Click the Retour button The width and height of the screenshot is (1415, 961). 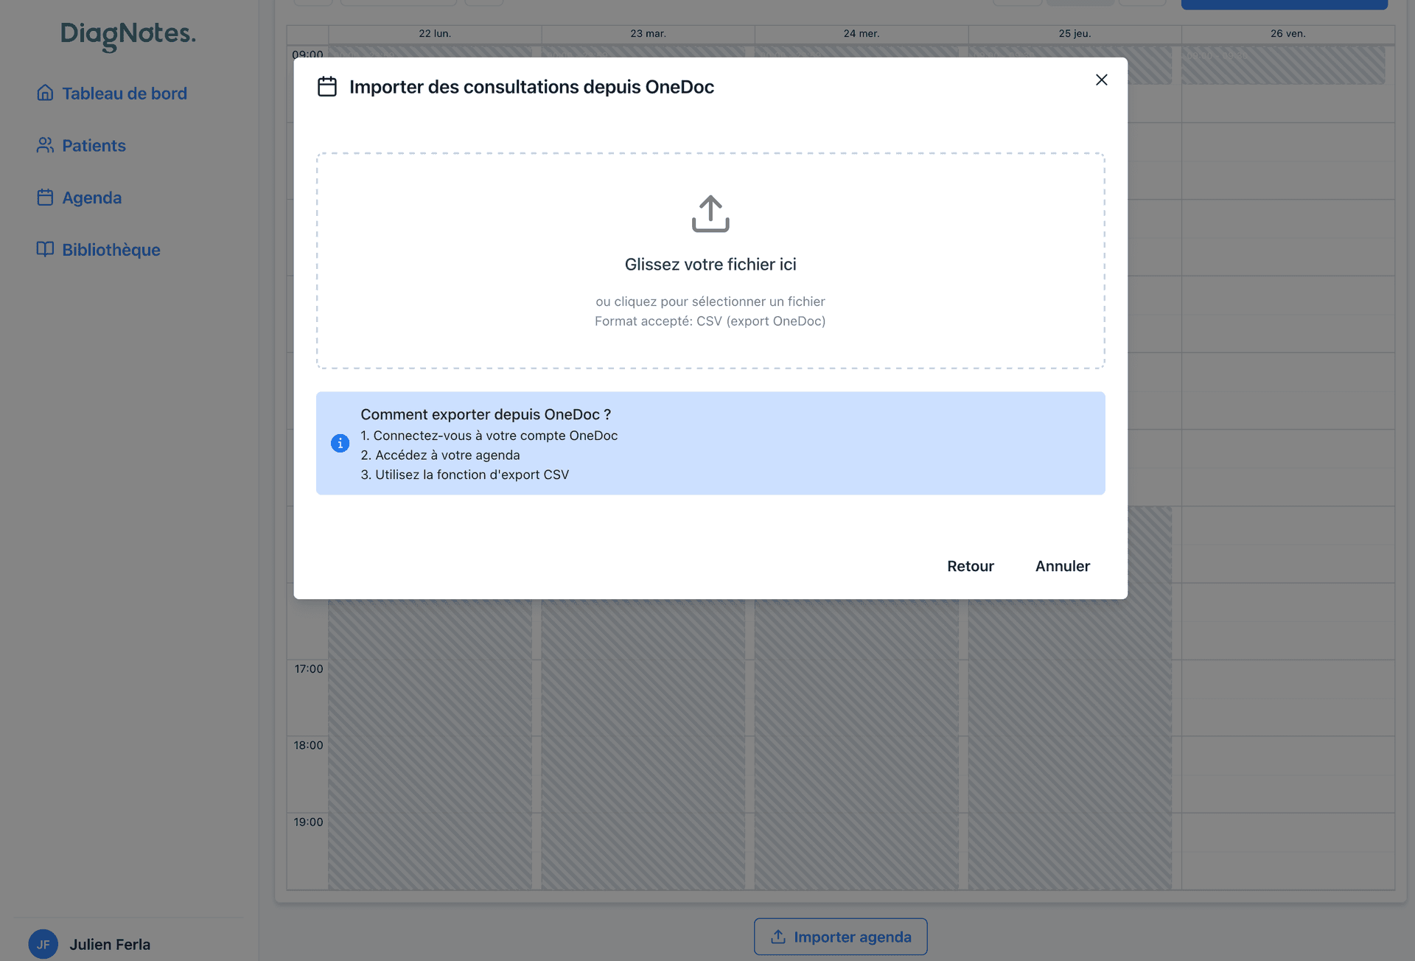(970, 566)
